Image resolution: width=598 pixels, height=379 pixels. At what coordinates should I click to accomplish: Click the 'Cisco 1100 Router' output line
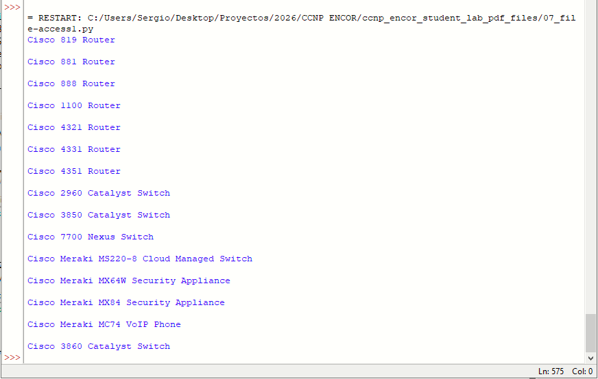tap(74, 106)
